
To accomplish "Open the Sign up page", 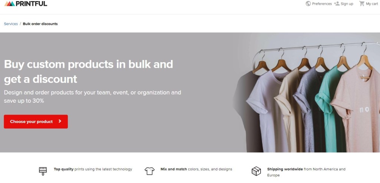I will click(344, 4).
